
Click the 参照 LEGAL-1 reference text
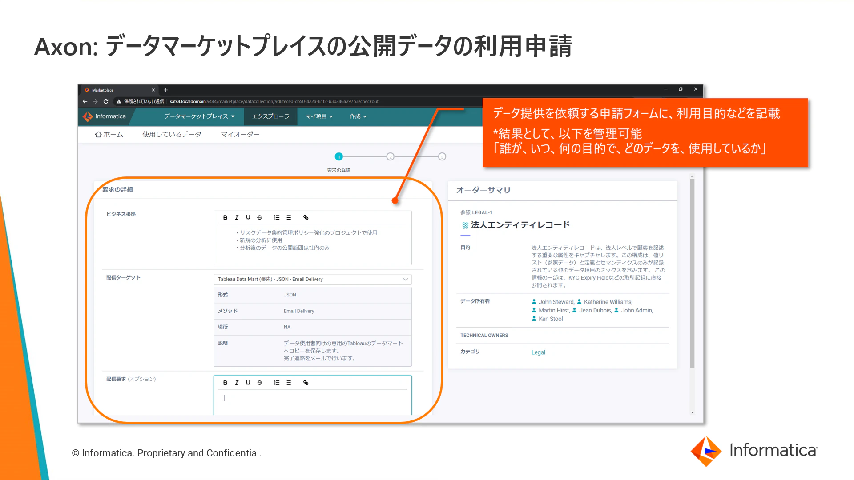pyautogui.click(x=476, y=212)
